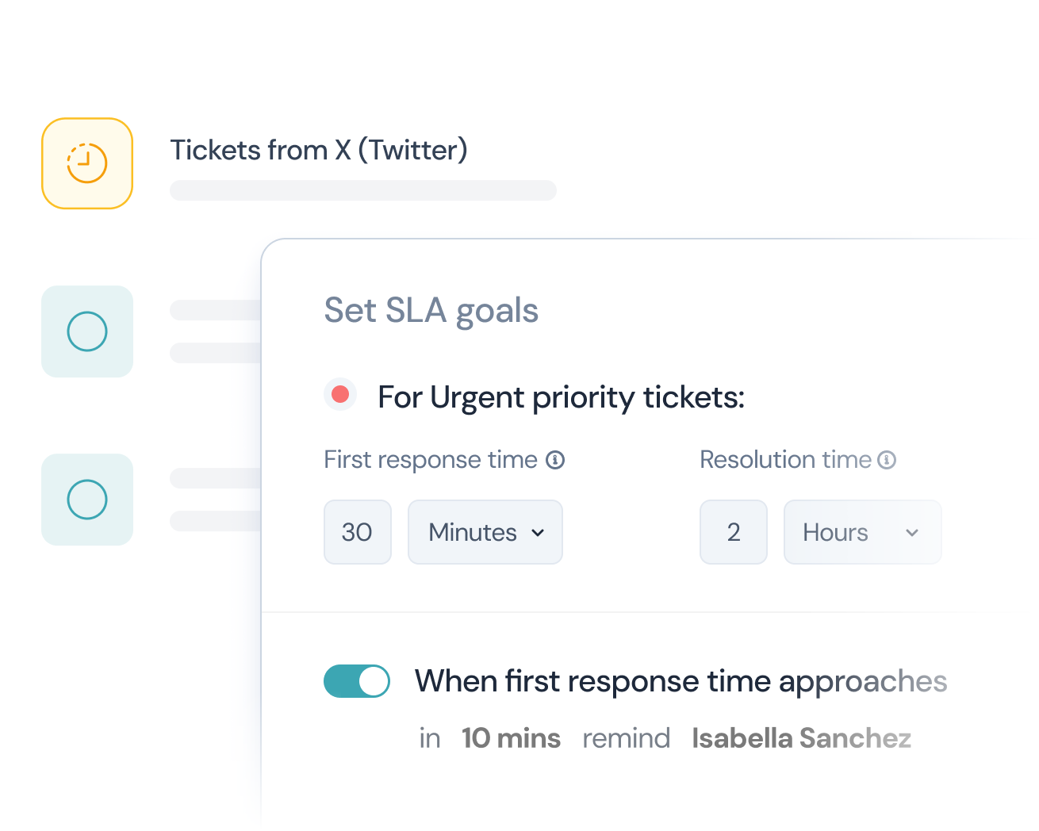Disable the first response time reminder toggle
The image size is (1039, 831).
[356, 680]
